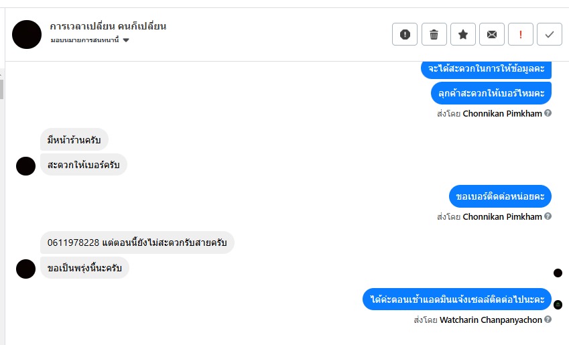
Task: Flag conversation with red exclamation icon
Action: click(521, 35)
